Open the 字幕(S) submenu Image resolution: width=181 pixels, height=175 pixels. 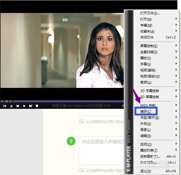156,64
